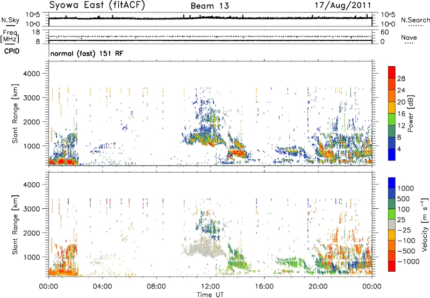Click Velocity colorbar tick label '-500'
Viewport: 430px width, 298px height.
406,251
